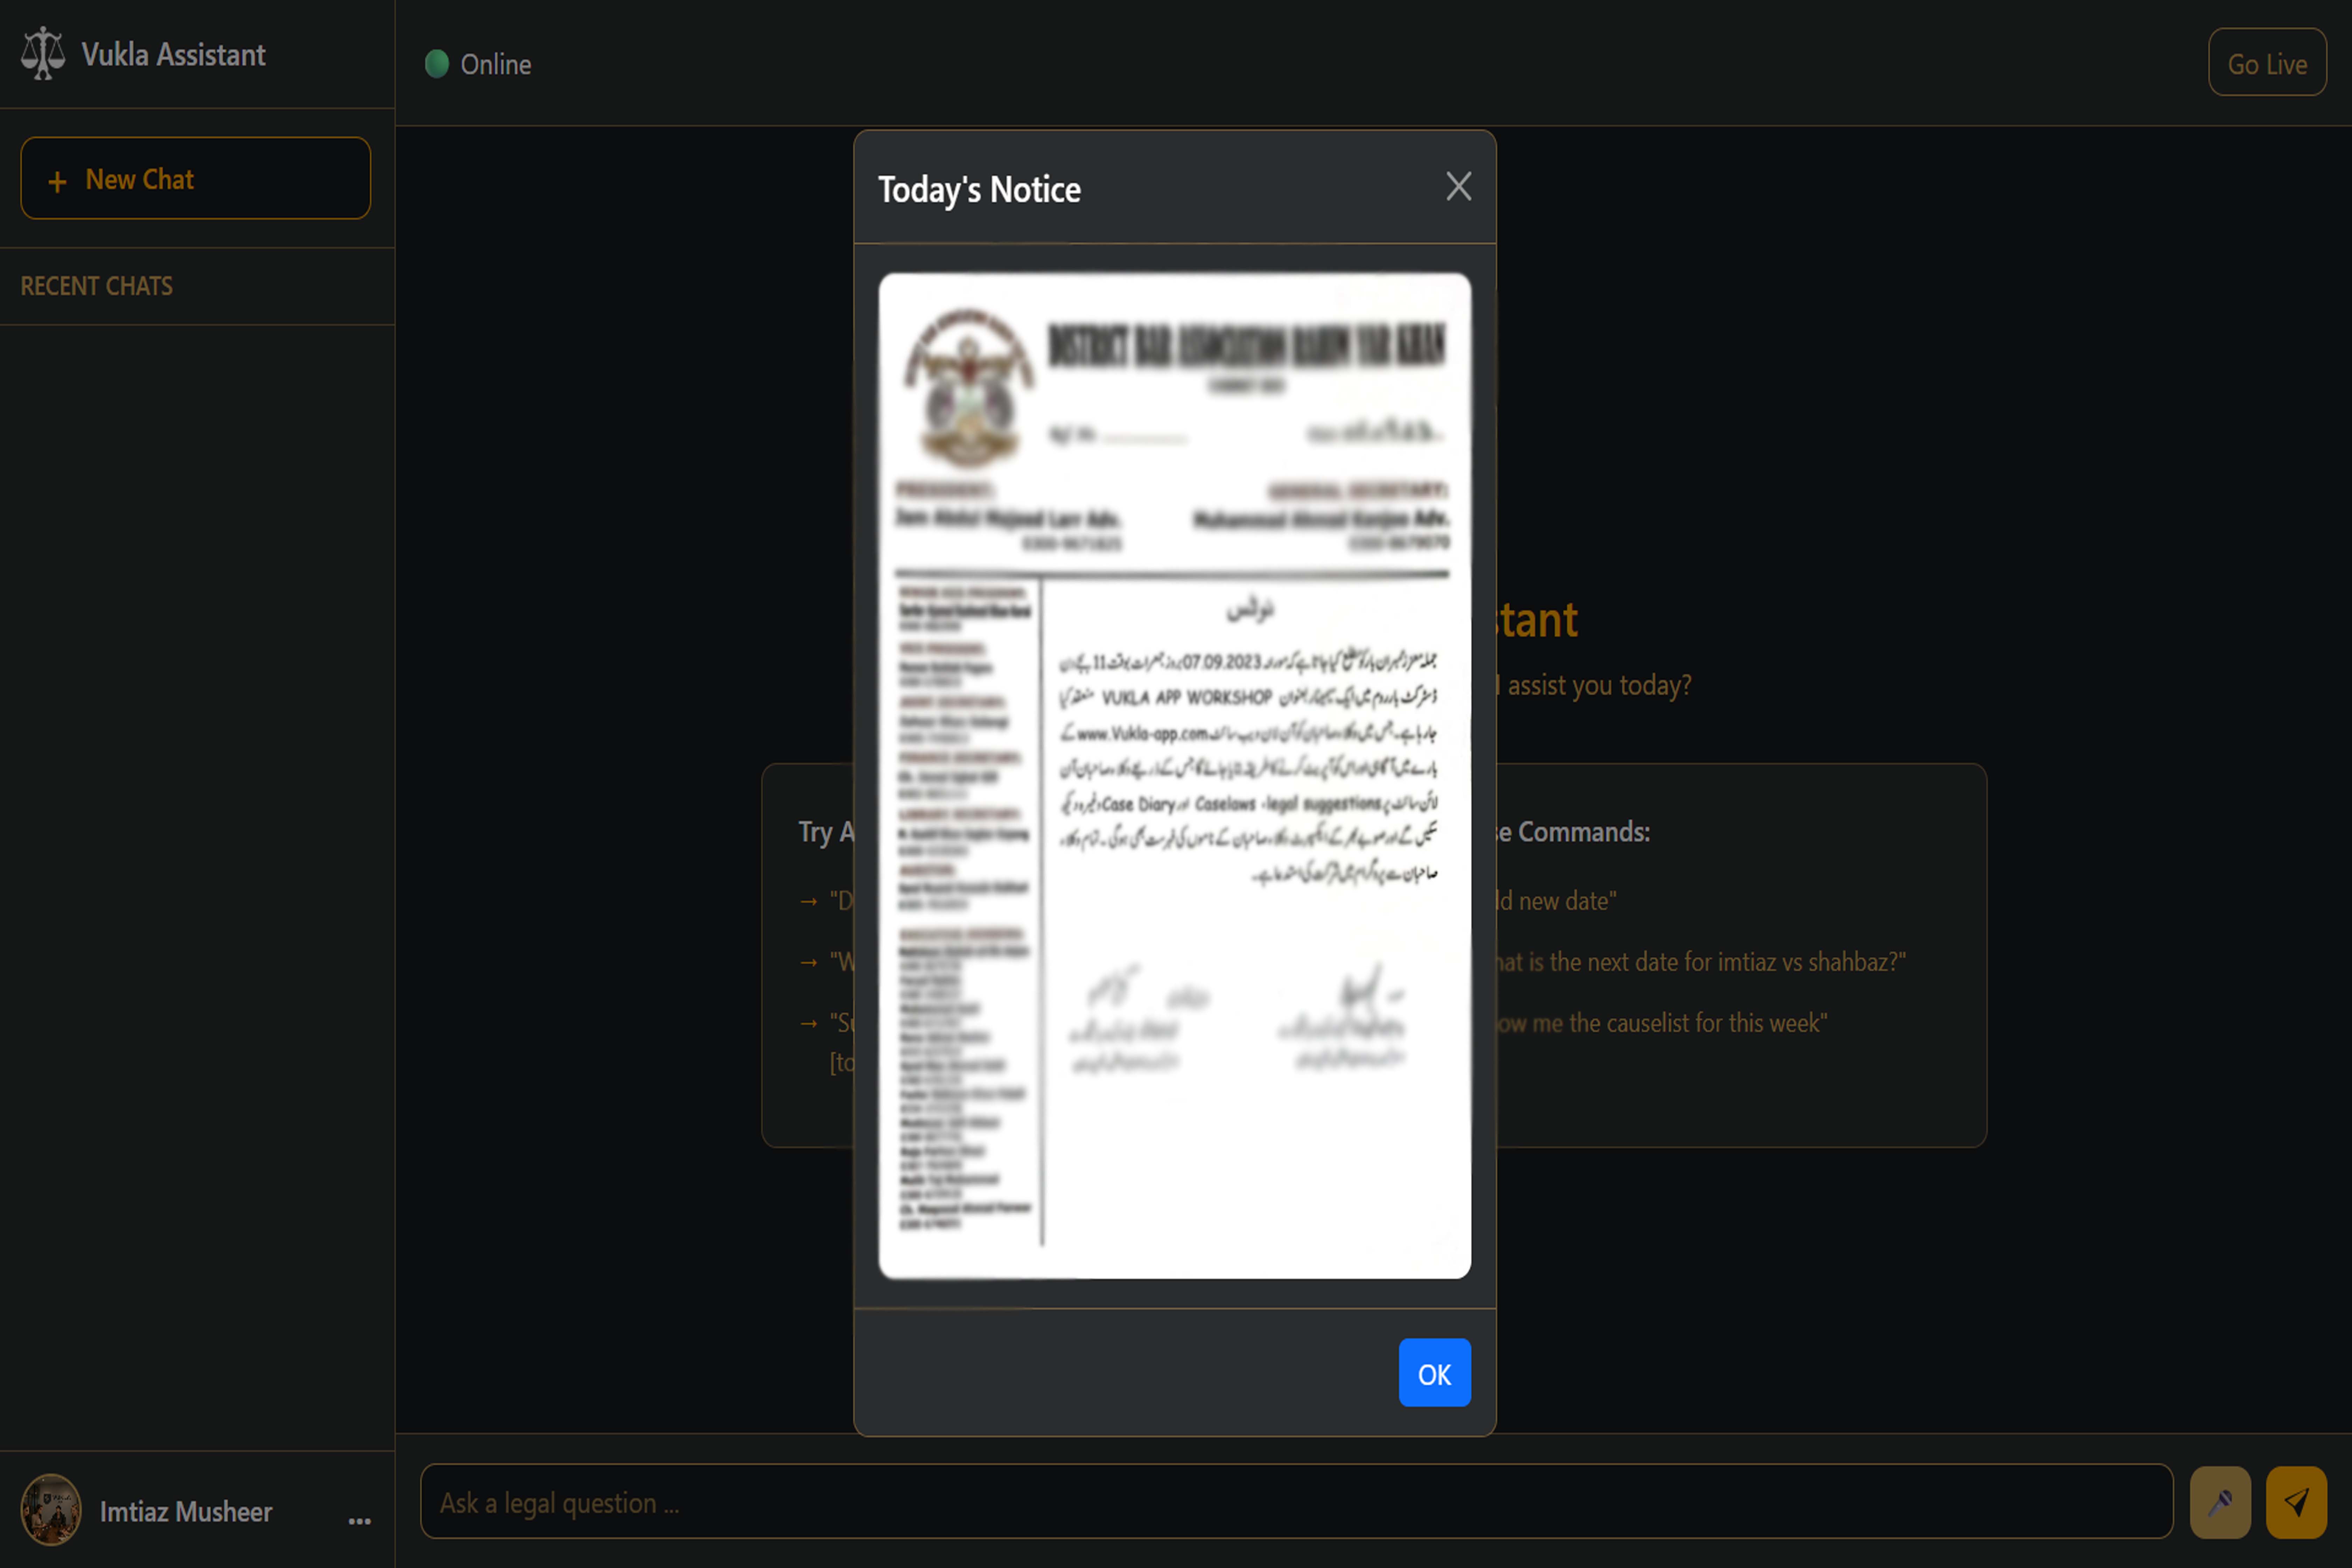The height and width of the screenshot is (1568, 2352).
Task: Click the Vukla scales of justice logo
Action: (x=43, y=54)
